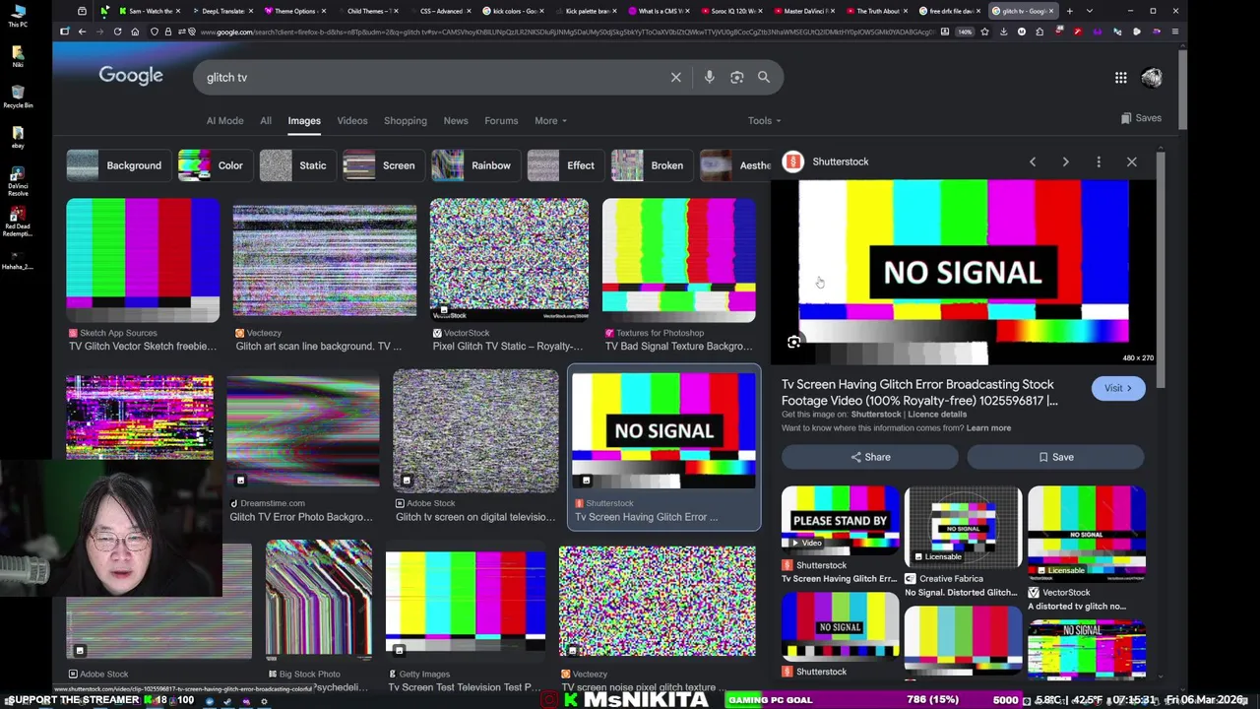The image size is (1260, 709).
Task: Switch to the News results tab
Action: [456, 121]
